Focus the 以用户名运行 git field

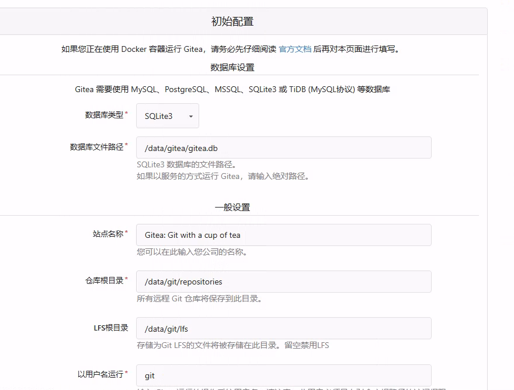coord(283,375)
